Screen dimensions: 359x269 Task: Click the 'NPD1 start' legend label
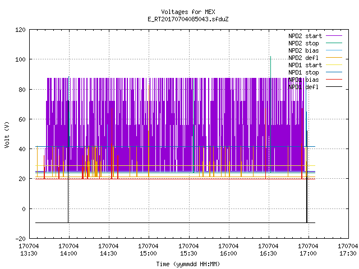click(305, 65)
